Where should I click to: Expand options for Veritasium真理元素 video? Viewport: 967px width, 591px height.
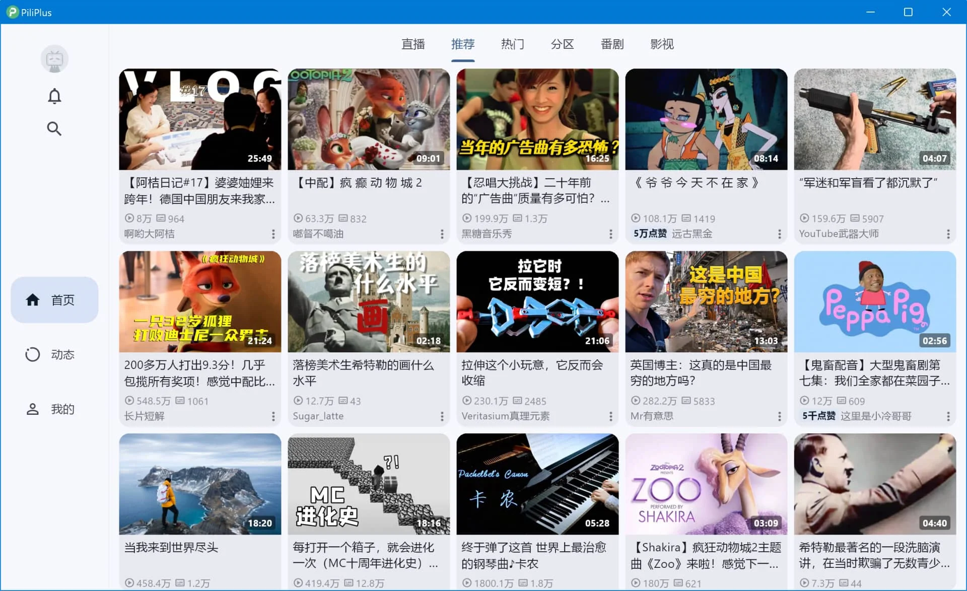(x=610, y=416)
